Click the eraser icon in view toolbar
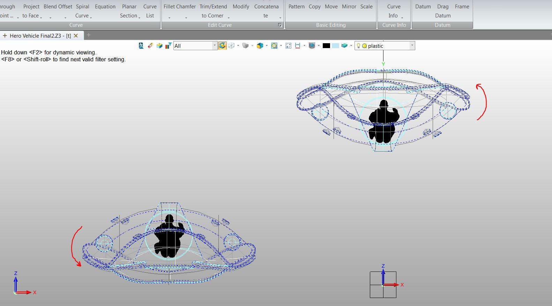 coord(150,46)
